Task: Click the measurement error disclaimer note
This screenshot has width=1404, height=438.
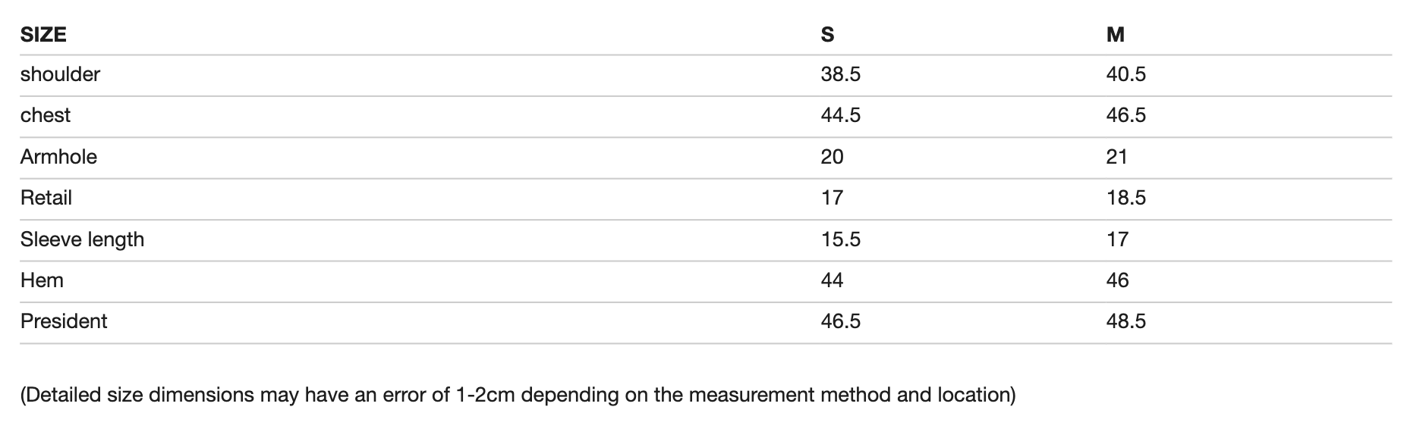Action: coord(518,395)
